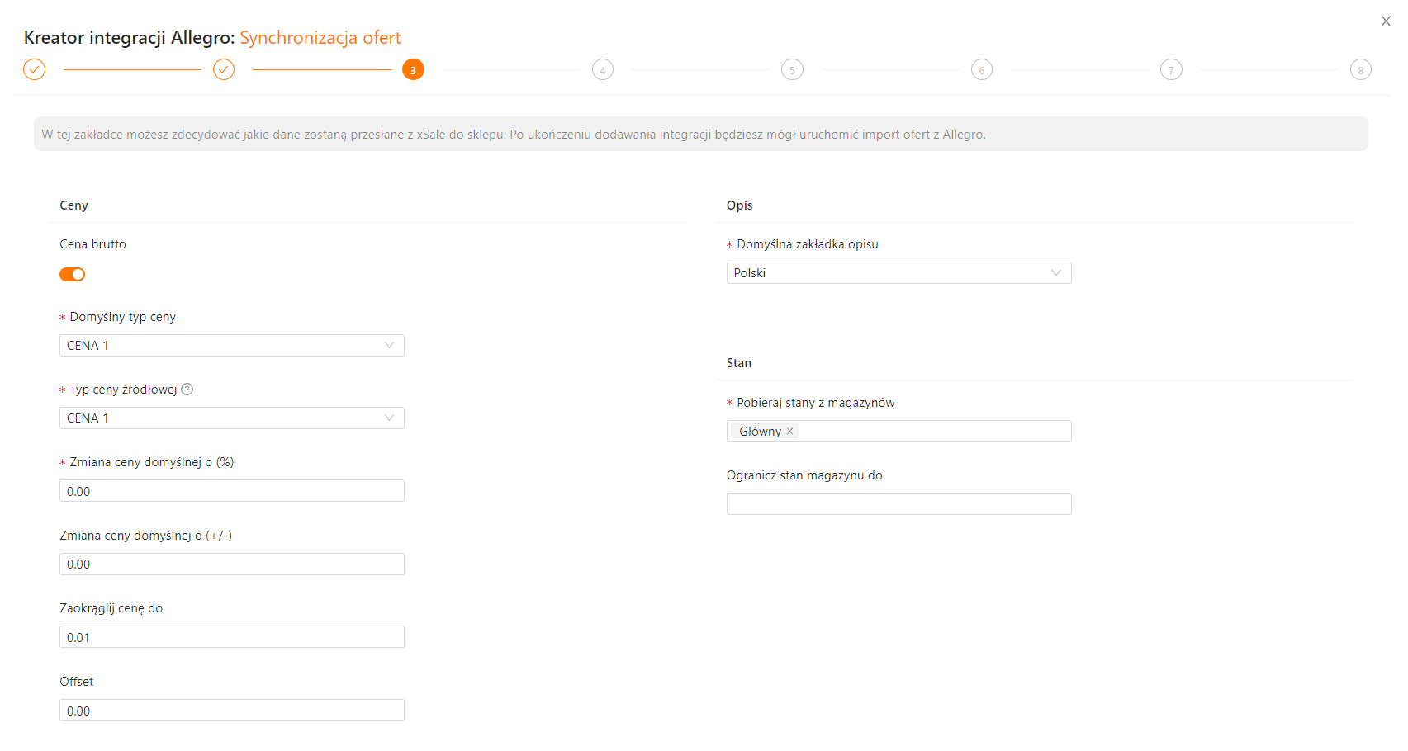The height and width of the screenshot is (751, 1408).
Task: Open Domyślna zakładka opisu dropdown
Action: [898, 273]
